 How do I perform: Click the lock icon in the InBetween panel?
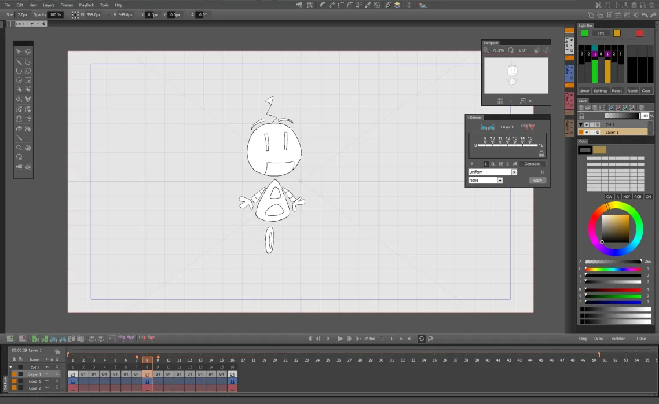(x=541, y=153)
